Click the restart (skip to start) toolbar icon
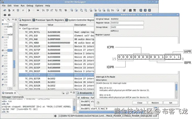Image resolution: width=192 pixels, height=119 pixels. (38, 11)
